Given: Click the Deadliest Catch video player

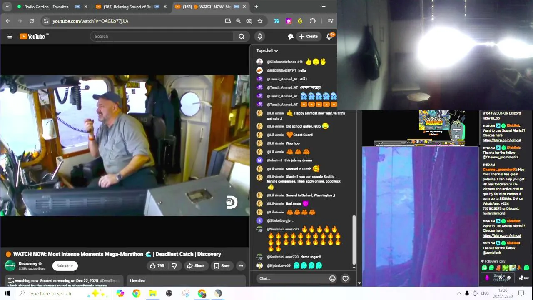Looking at the screenshot, I should 125,146.
